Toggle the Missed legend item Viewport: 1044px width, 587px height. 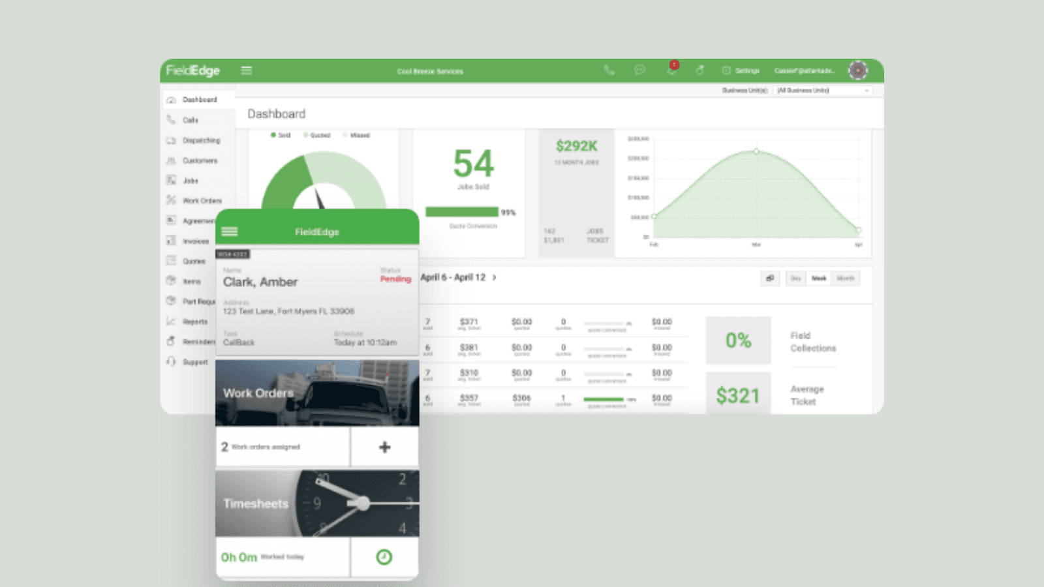point(357,135)
